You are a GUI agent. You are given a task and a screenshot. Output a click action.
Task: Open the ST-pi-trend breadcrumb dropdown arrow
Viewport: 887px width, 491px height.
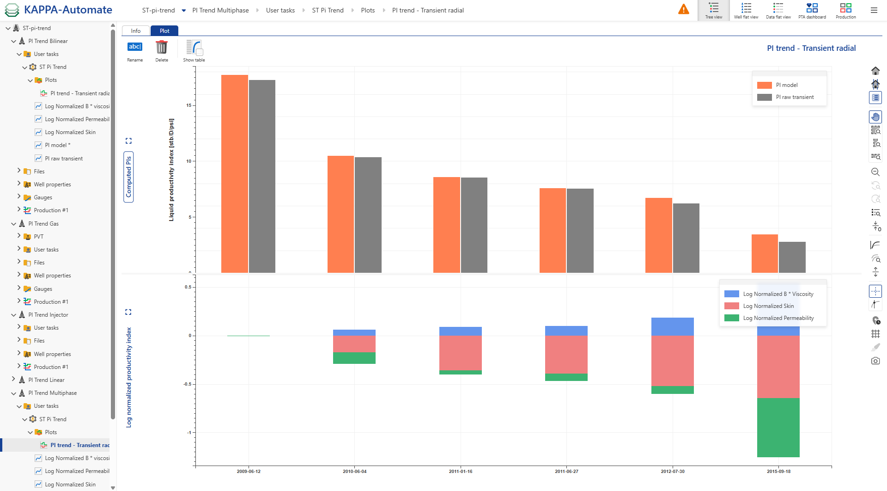pos(183,10)
